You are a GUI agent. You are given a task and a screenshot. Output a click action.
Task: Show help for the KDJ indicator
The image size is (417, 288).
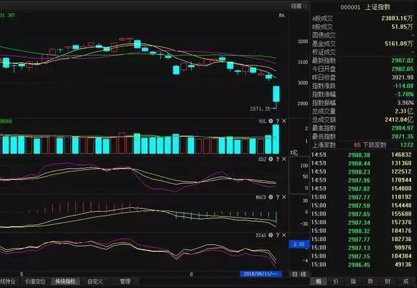pyautogui.click(x=278, y=159)
